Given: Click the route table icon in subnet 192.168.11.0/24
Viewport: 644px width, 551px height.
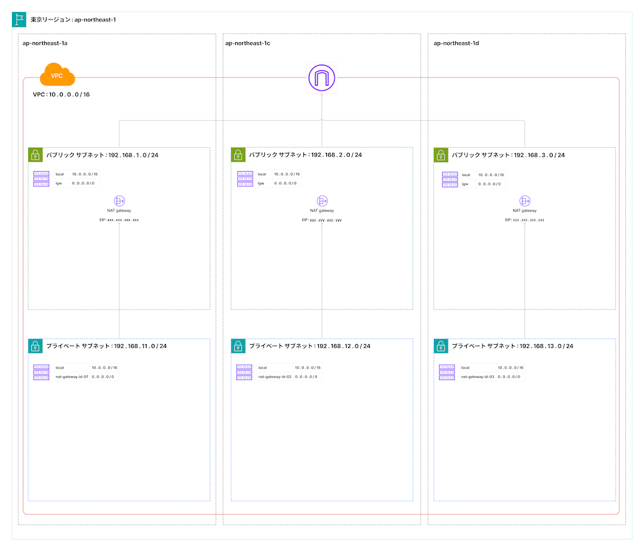Looking at the screenshot, I should (x=41, y=372).
